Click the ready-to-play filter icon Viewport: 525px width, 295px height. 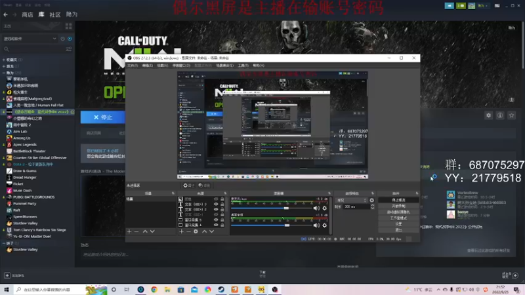pos(70,39)
